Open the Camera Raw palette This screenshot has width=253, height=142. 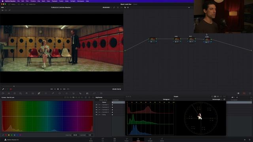3,93
